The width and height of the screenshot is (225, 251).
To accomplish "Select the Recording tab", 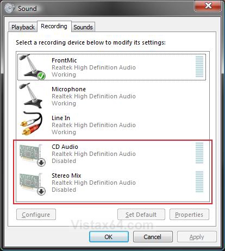I will point(54,27).
